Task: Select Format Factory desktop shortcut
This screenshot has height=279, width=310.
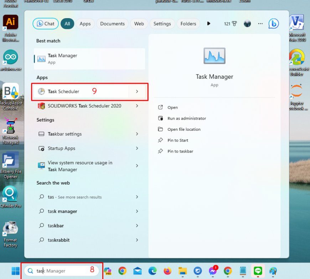Action: click(x=11, y=234)
